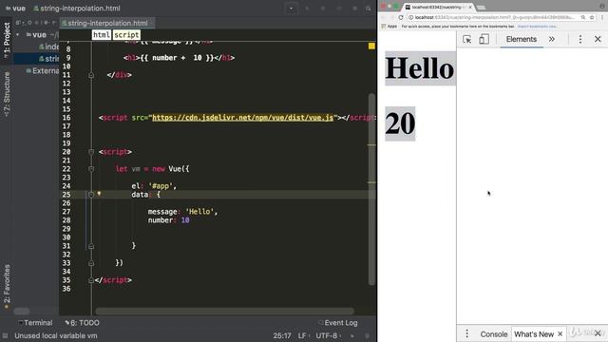Select the string-interpolation file in project tree

click(x=48, y=59)
